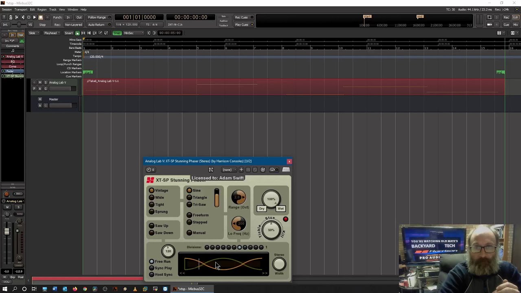Viewport: 521px width, 293px height.
Task: Click the Stereo Width knob
Action: tap(279, 265)
